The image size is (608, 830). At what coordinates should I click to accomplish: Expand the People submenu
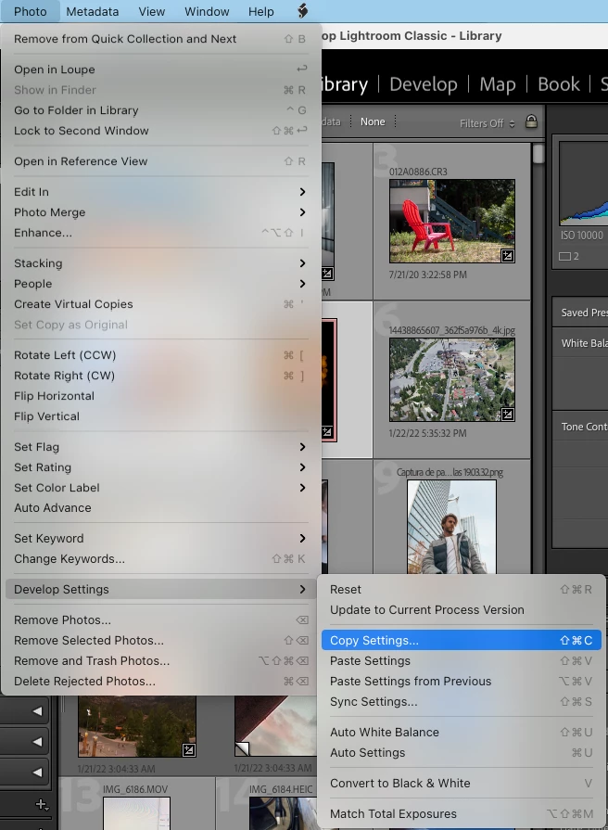[x=159, y=284]
